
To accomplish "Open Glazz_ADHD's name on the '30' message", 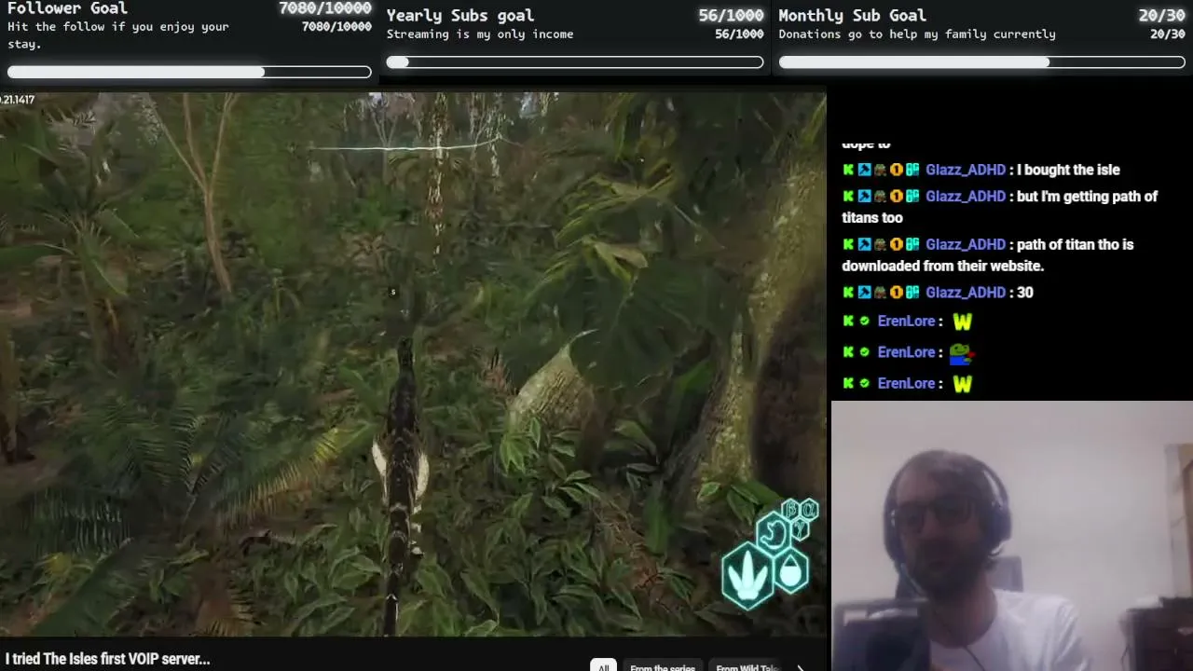I will pos(966,293).
